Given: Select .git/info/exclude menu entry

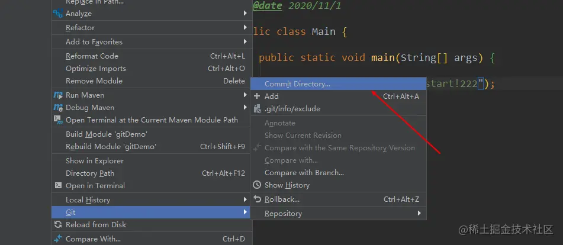Looking at the screenshot, I should (x=338, y=109).
